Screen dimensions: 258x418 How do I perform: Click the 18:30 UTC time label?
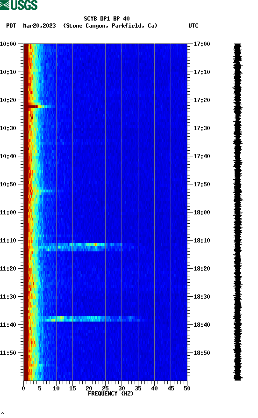201,297
